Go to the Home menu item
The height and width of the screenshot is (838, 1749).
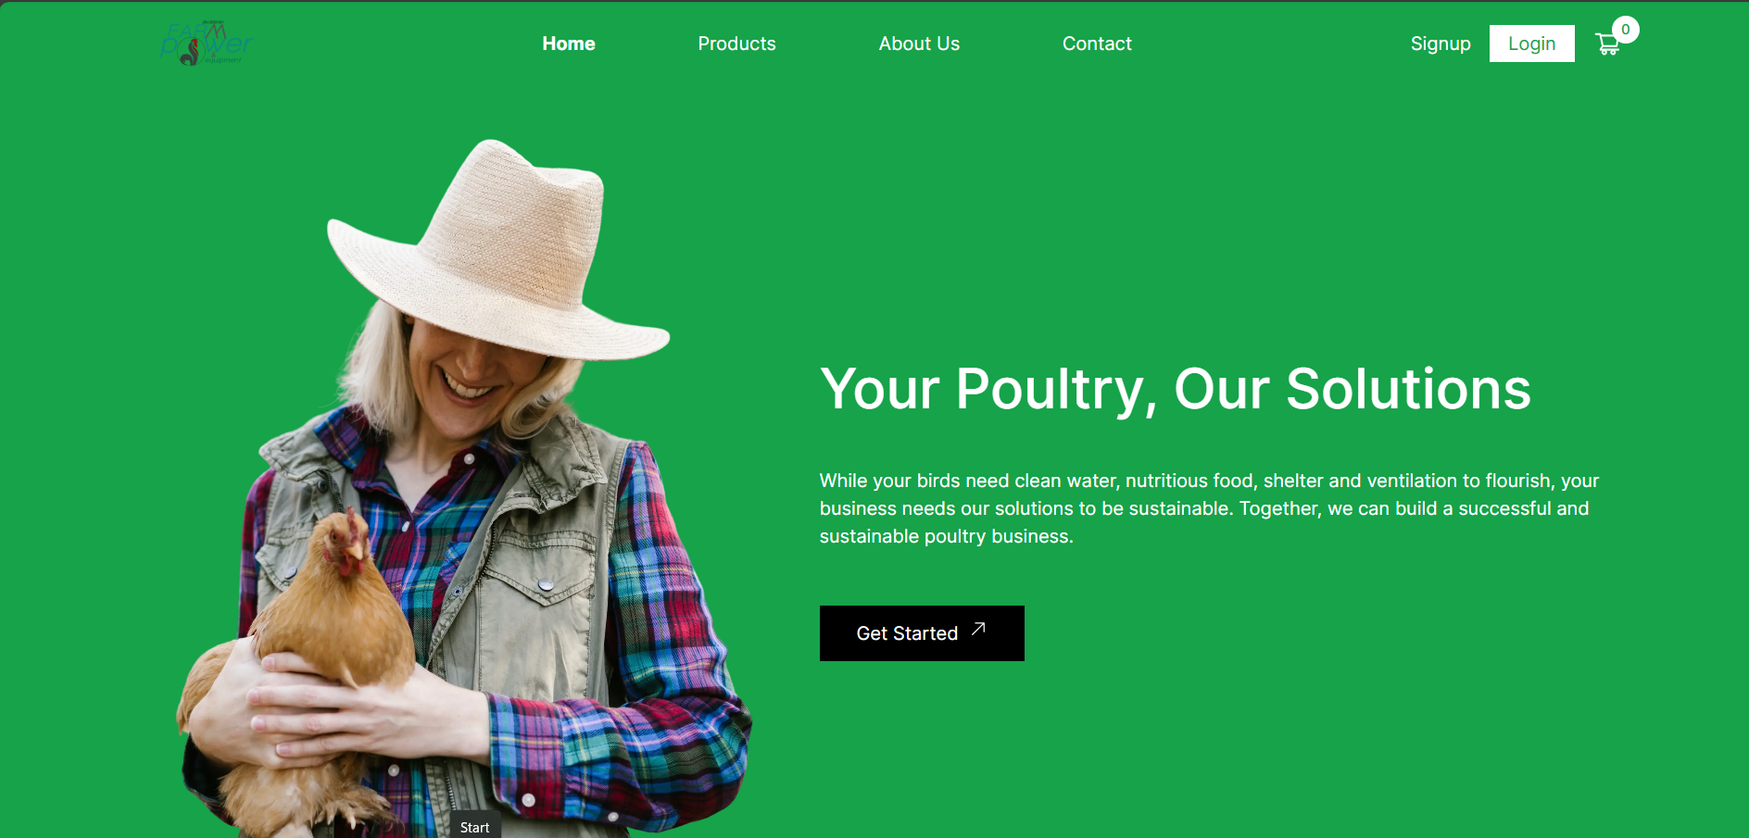(x=569, y=44)
